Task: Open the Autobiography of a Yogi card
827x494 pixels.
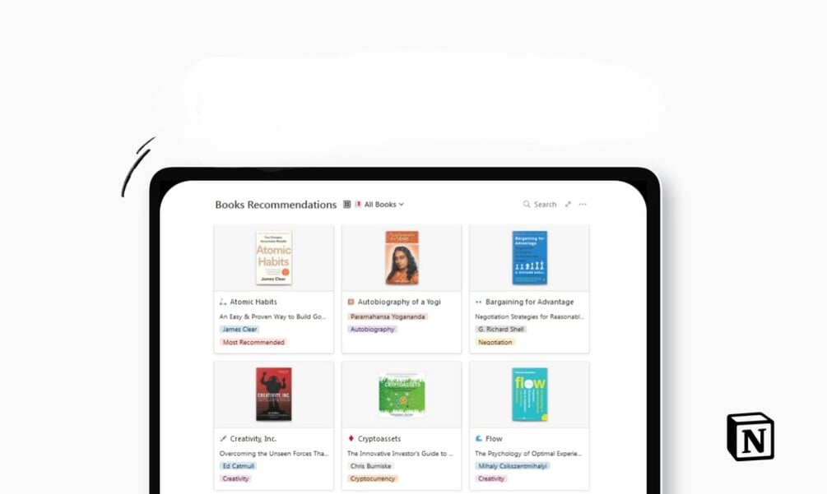Action: click(402, 289)
